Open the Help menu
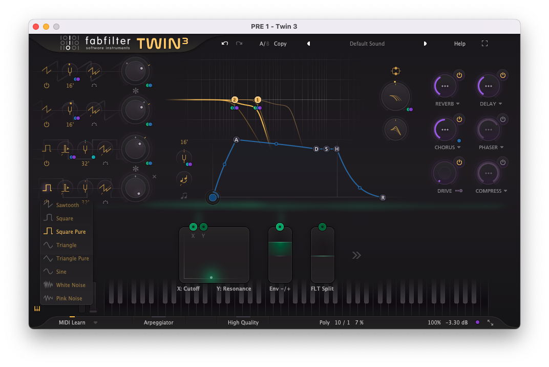Screen dimensions: 549x367 coord(459,44)
